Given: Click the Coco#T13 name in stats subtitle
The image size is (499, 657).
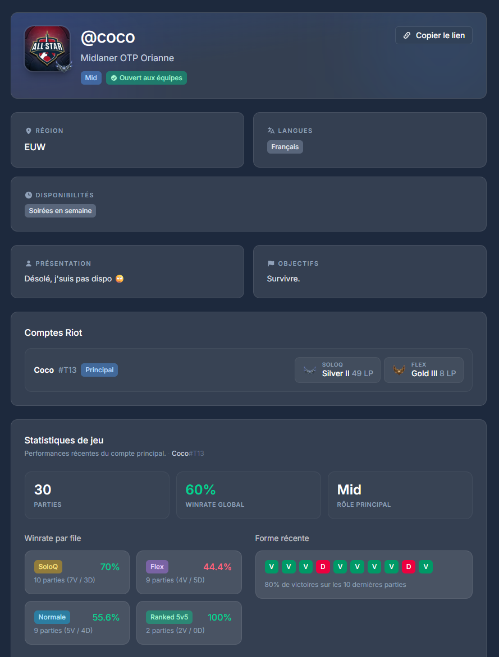Looking at the screenshot, I should tap(187, 454).
